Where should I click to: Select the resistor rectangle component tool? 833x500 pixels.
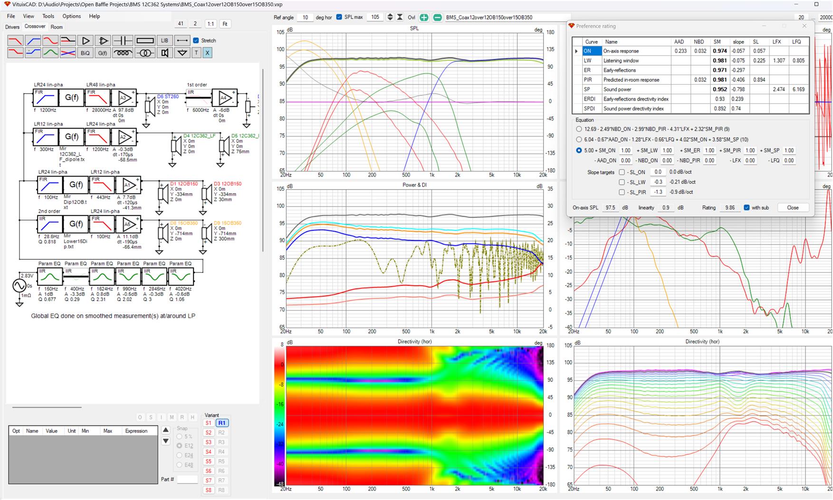click(x=145, y=41)
